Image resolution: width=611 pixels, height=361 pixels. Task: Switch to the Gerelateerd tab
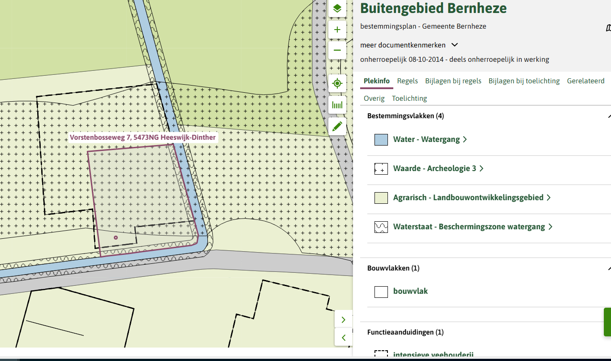click(586, 81)
